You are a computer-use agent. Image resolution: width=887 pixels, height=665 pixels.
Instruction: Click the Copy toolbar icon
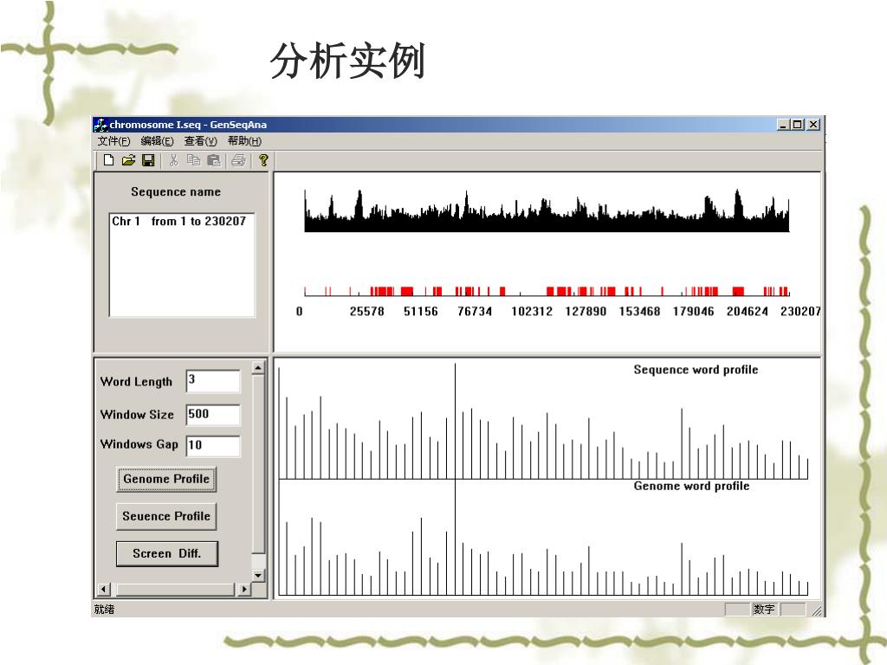[193, 160]
